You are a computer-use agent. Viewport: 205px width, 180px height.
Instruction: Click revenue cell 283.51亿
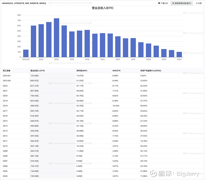click(35, 151)
